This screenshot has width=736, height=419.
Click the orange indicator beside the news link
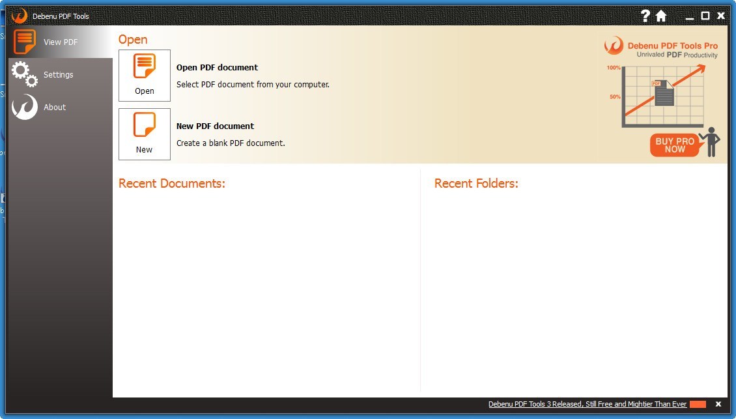point(698,405)
